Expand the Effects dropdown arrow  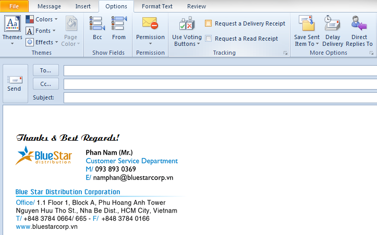pyautogui.click(x=56, y=42)
